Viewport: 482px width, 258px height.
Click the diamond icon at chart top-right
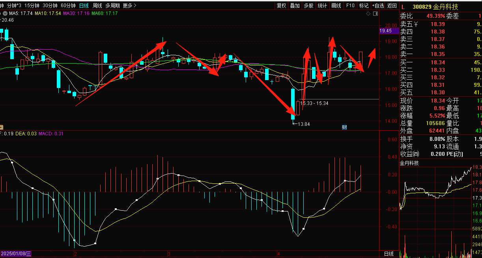pyautogui.click(x=368, y=14)
